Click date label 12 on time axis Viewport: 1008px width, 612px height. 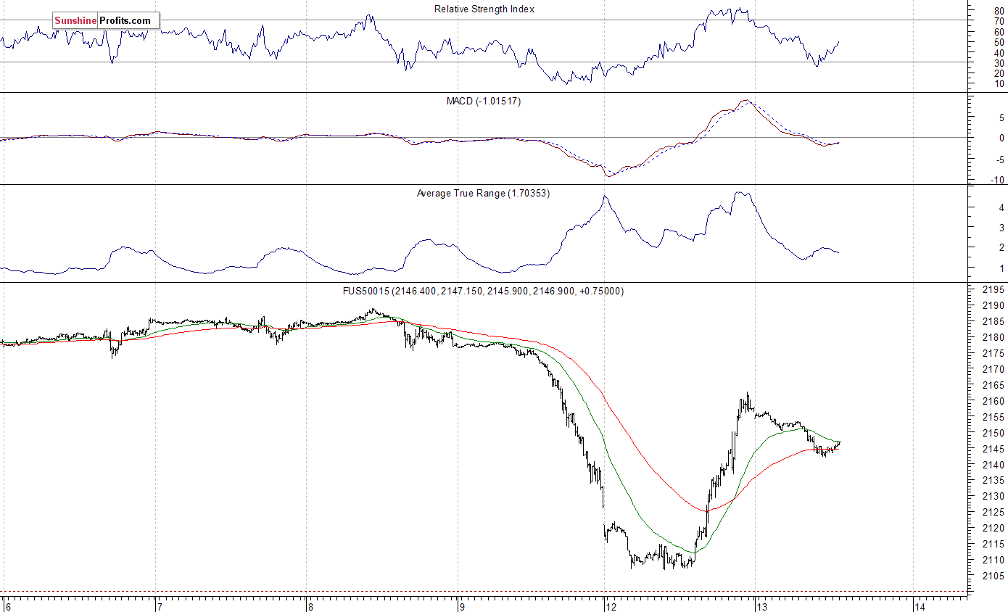click(611, 606)
